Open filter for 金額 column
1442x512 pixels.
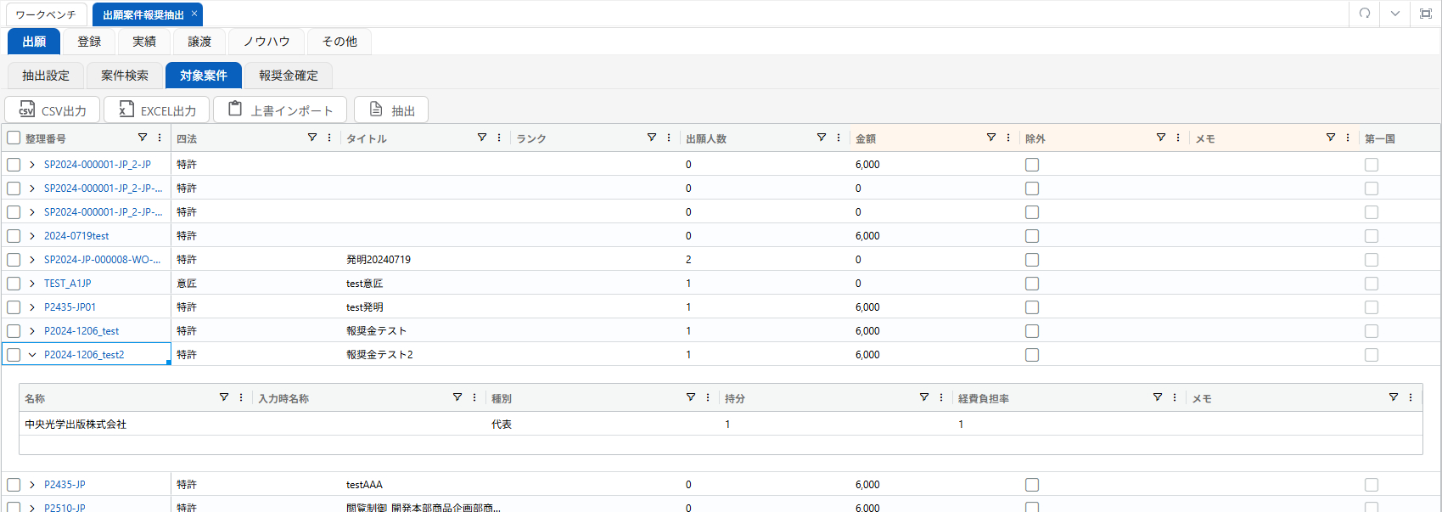991,138
